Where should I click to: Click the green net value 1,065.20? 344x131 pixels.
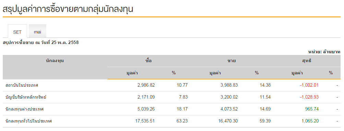click(x=310, y=121)
